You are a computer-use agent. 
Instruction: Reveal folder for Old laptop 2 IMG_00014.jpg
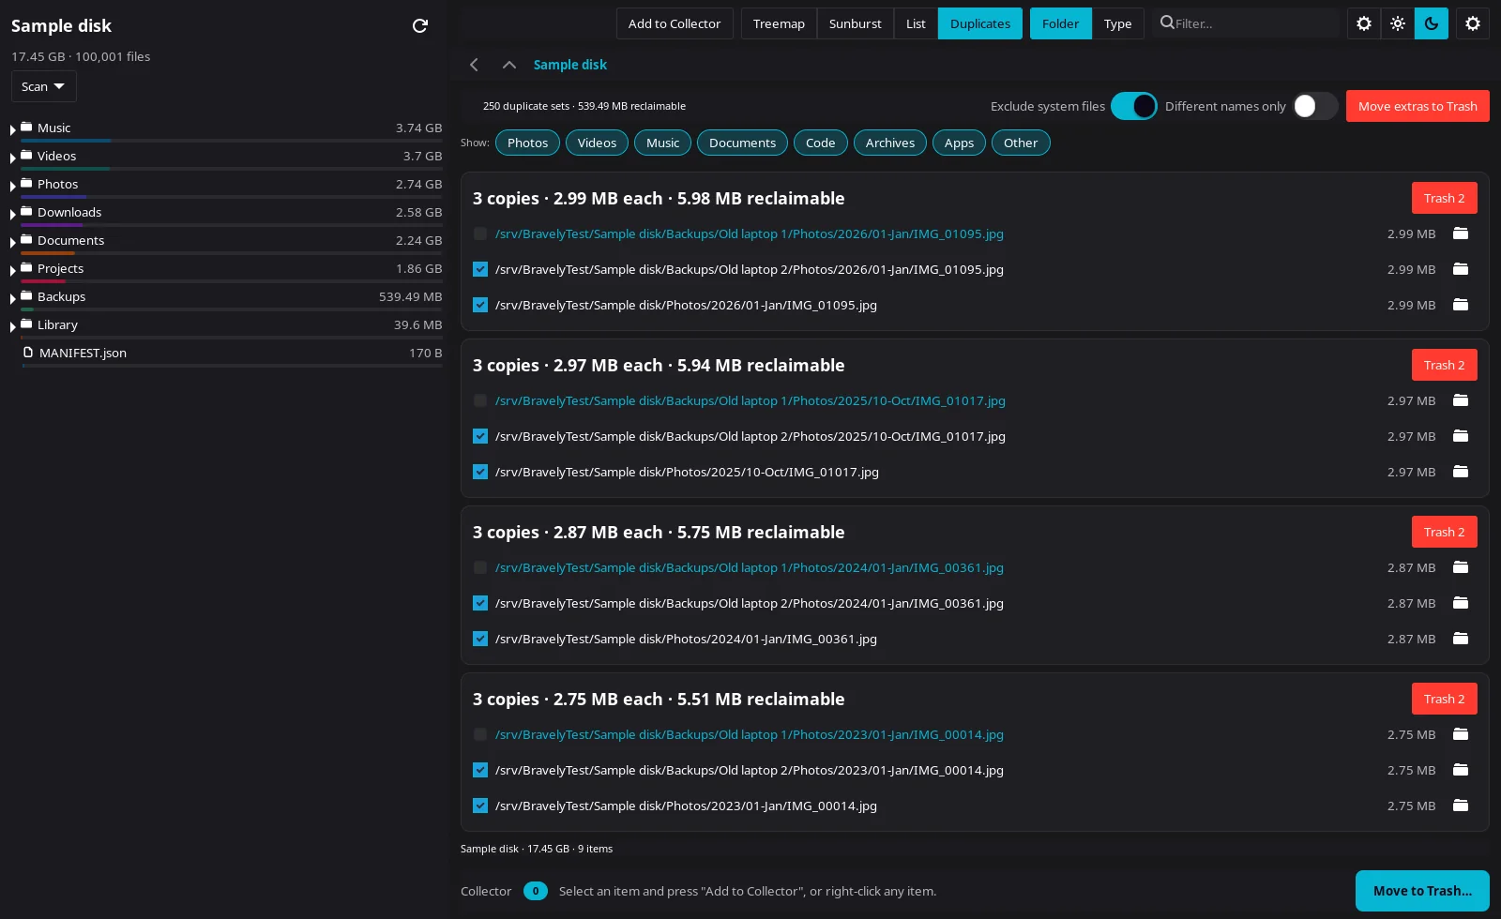tap(1461, 770)
